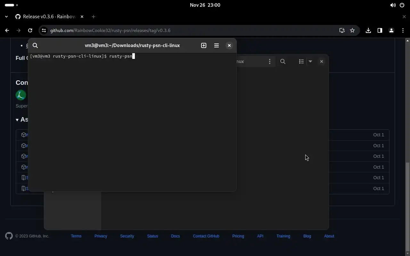Click the address bar URL
Screen dimensions: 410x256
tap(110, 30)
